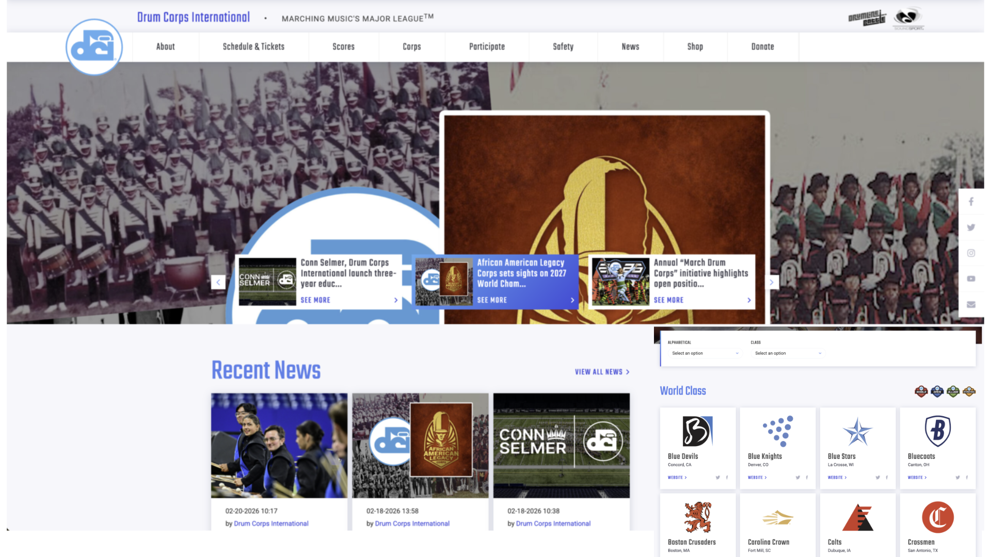Open DCI's Facebook page from the sidebar
991x557 pixels.
pyautogui.click(x=971, y=202)
